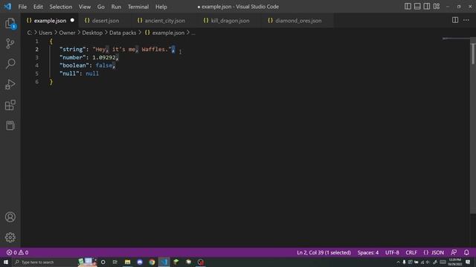Open the Selection menu

pyautogui.click(x=61, y=7)
